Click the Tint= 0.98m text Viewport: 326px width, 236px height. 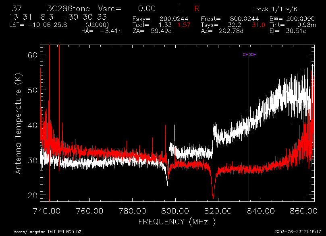tap(293, 25)
